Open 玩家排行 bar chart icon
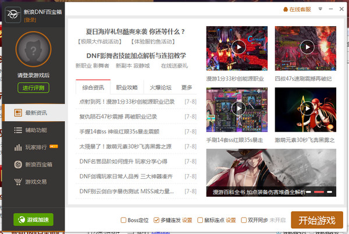Viewport: 349px width, 234px height. 18,147
